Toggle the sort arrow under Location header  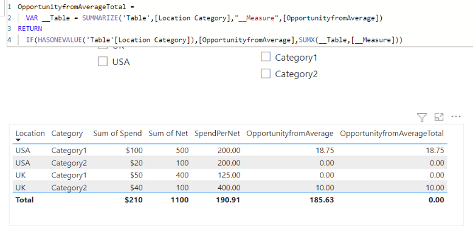pyautogui.click(x=18, y=140)
